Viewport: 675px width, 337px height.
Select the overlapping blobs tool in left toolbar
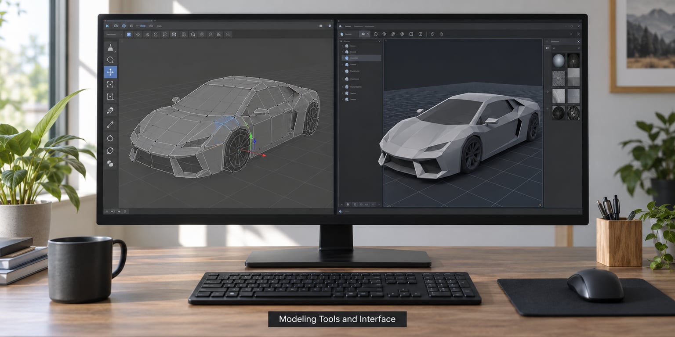(x=110, y=163)
